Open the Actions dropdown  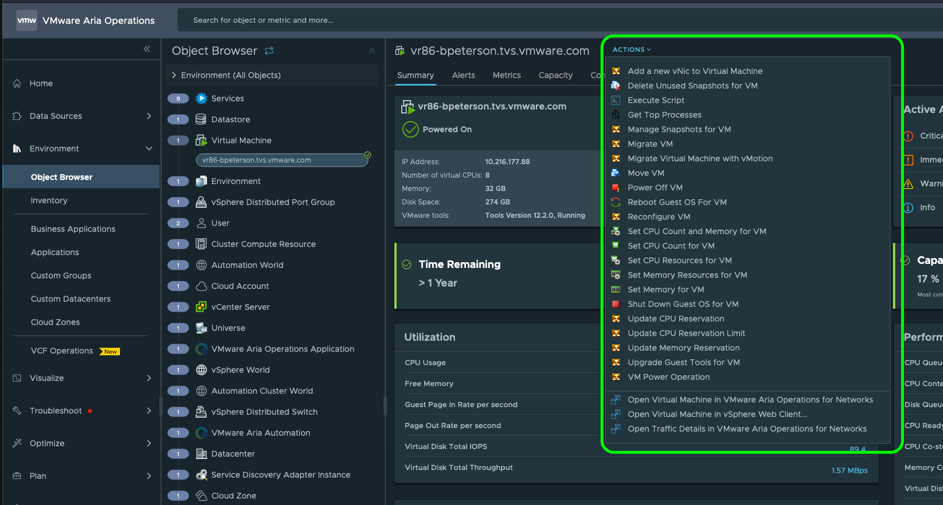pos(631,50)
